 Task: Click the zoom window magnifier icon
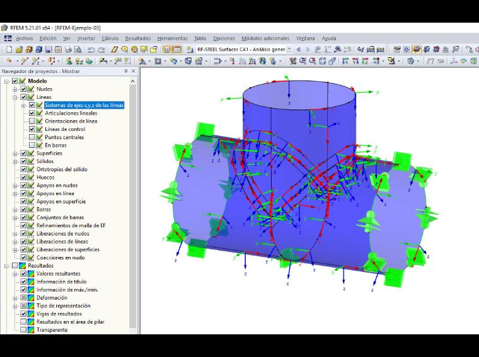[303, 61]
